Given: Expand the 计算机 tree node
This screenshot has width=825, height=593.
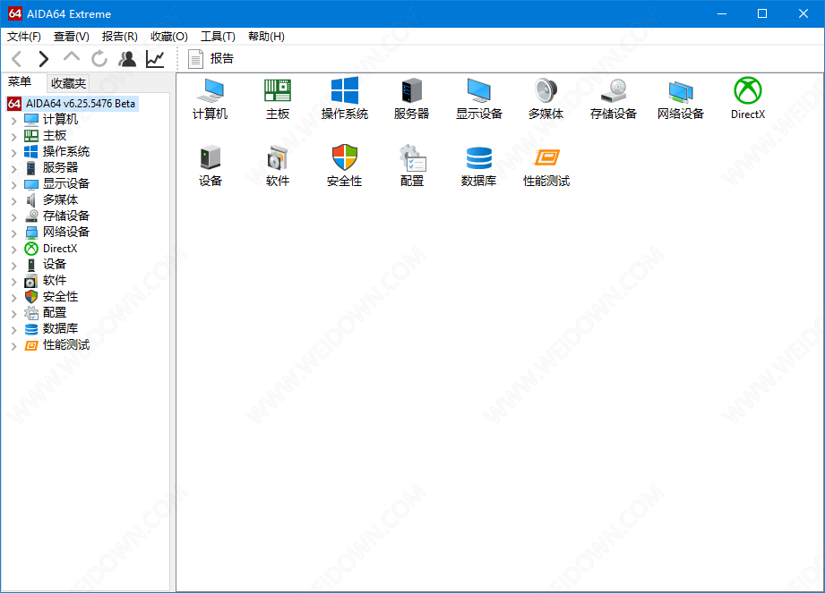Looking at the screenshot, I should click(x=14, y=120).
